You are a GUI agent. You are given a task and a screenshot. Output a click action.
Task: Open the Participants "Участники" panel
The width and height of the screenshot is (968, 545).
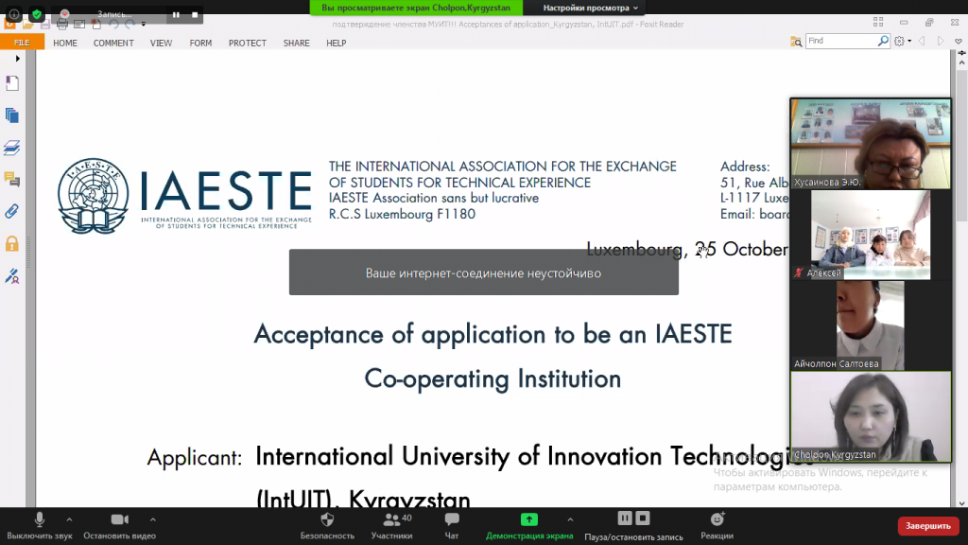click(x=392, y=526)
